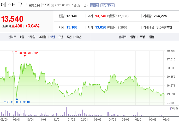Click the 08/01 date axis label
Screen dimensions: 179x125
167,120
